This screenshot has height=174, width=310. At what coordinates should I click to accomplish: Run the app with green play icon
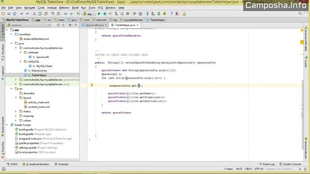pos(99,14)
